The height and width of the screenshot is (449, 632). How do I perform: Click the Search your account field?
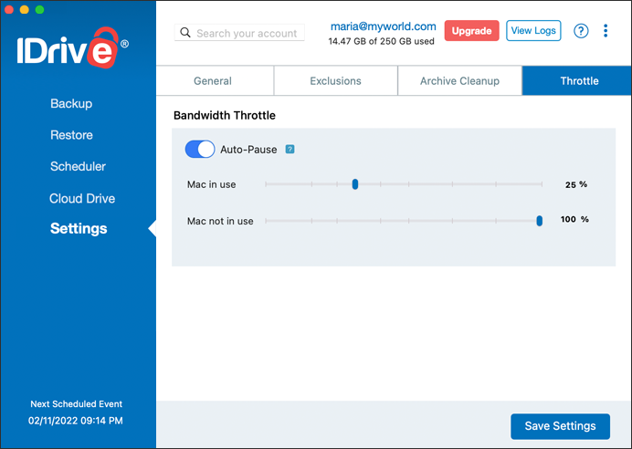[239, 33]
